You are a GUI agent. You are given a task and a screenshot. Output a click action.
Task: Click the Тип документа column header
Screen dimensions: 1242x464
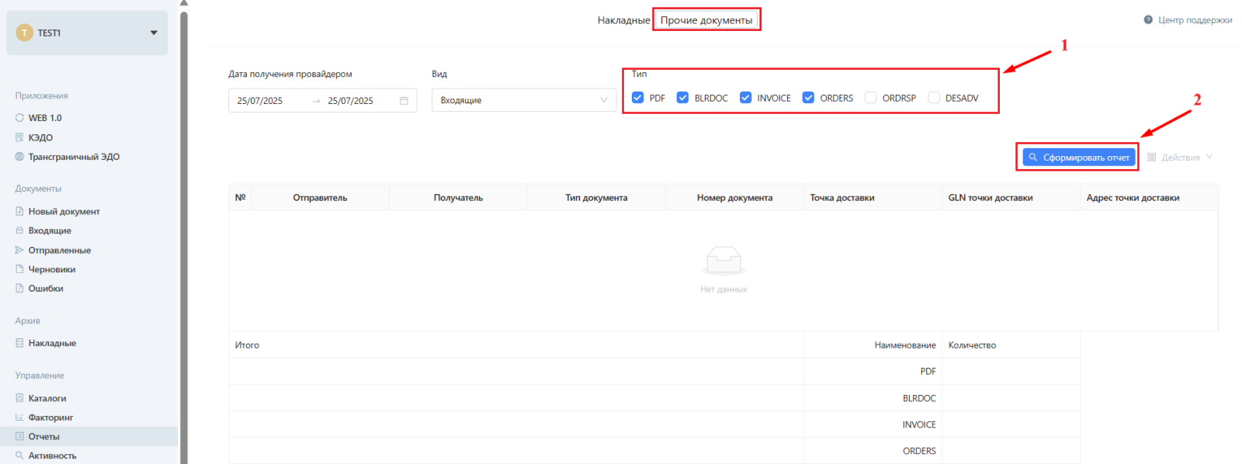click(x=596, y=198)
